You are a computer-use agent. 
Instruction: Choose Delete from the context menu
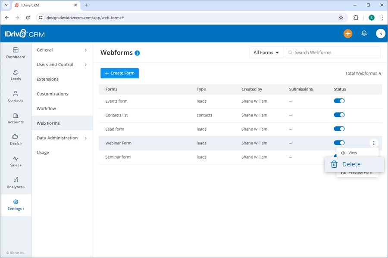click(x=350, y=164)
